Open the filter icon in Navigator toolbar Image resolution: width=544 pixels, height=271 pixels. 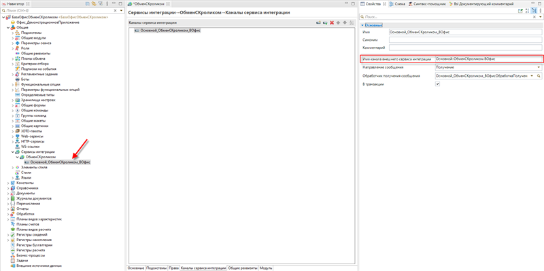100,4
